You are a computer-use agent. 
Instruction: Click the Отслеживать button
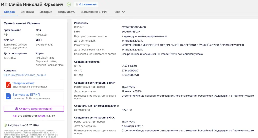click(86, 5)
